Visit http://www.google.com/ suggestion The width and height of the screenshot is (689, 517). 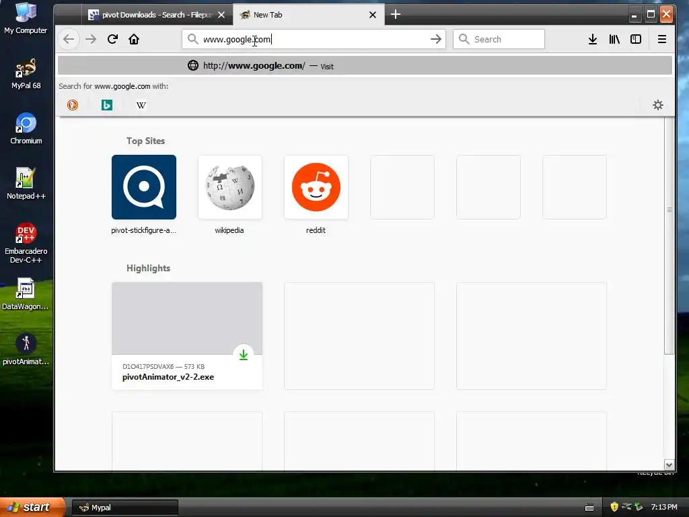click(x=365, y=65)
